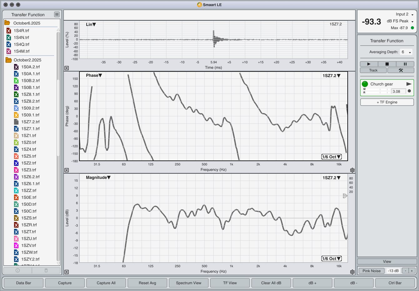The height and width of the screenshot is (291, 419).
Task: Switch to Spectrum View
Action: [x=189, y=283]
